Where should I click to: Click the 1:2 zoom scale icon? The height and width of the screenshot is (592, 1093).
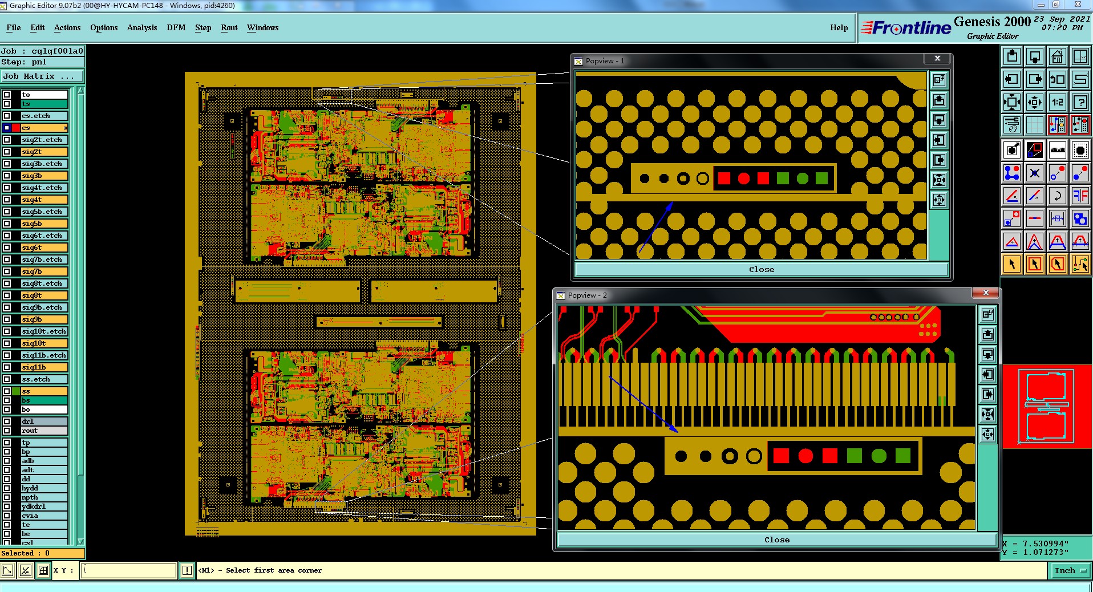point(1058,102)
